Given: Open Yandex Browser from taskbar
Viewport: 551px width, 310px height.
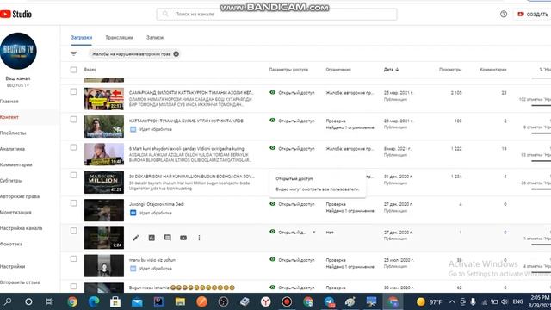Looking at the screenshot, I should tap(266, 301).
